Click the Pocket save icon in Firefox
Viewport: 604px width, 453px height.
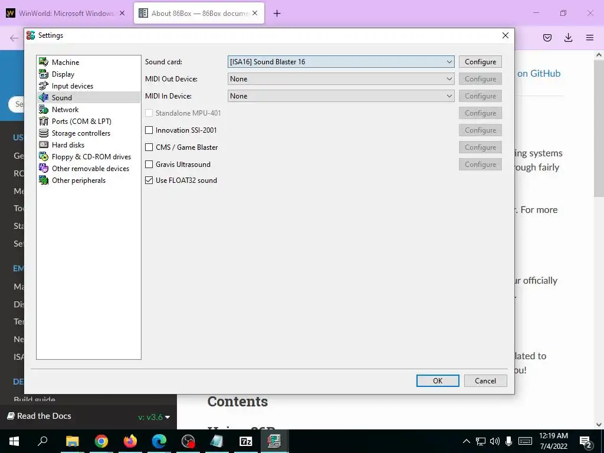(547, 37)
